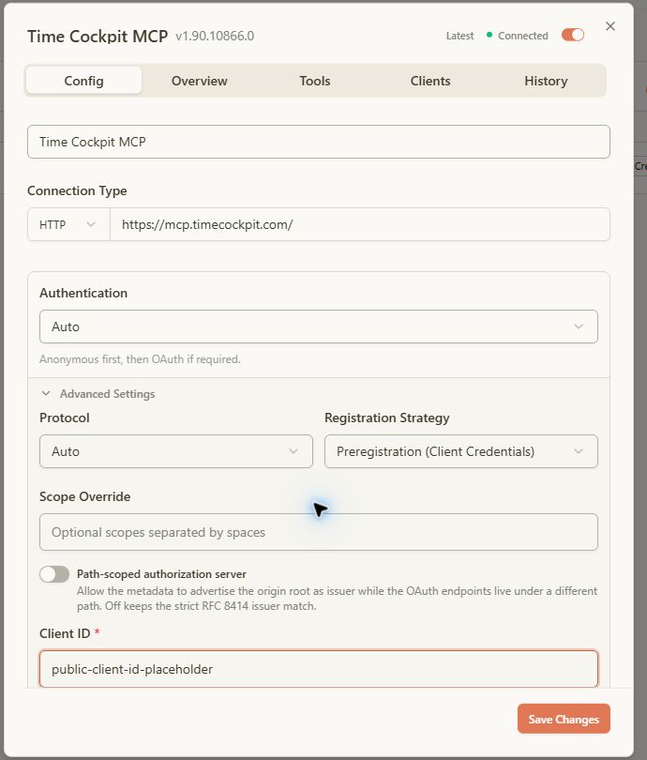The height and width of the screenshot is (760, 647).
Task: Switch to the Clients tab
Action: point(430,81)
